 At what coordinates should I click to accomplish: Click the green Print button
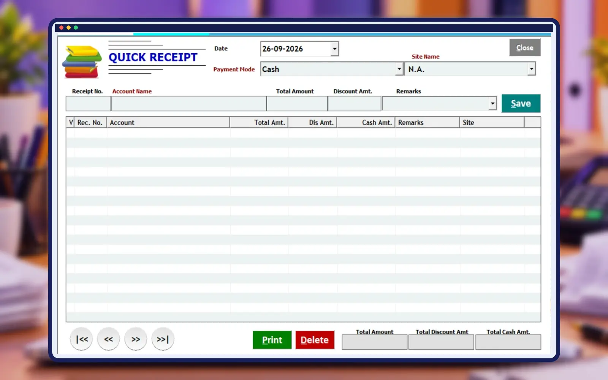click(x=272, y=340)
